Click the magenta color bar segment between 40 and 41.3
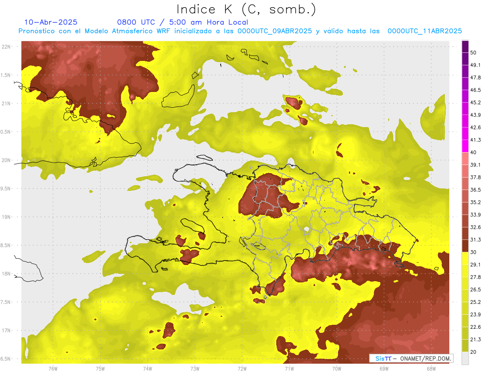The width and height of the screenshot is (484, 374). pyautogui.click(x=465, y=146)
